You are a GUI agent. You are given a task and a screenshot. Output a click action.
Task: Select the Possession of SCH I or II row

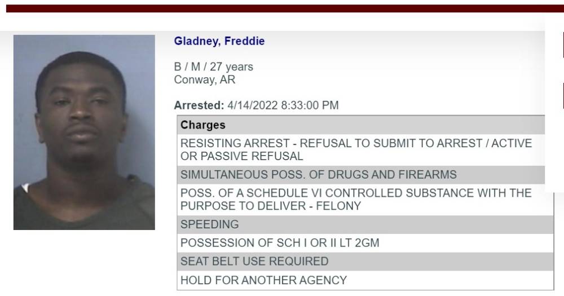click(x=365, y=243)
